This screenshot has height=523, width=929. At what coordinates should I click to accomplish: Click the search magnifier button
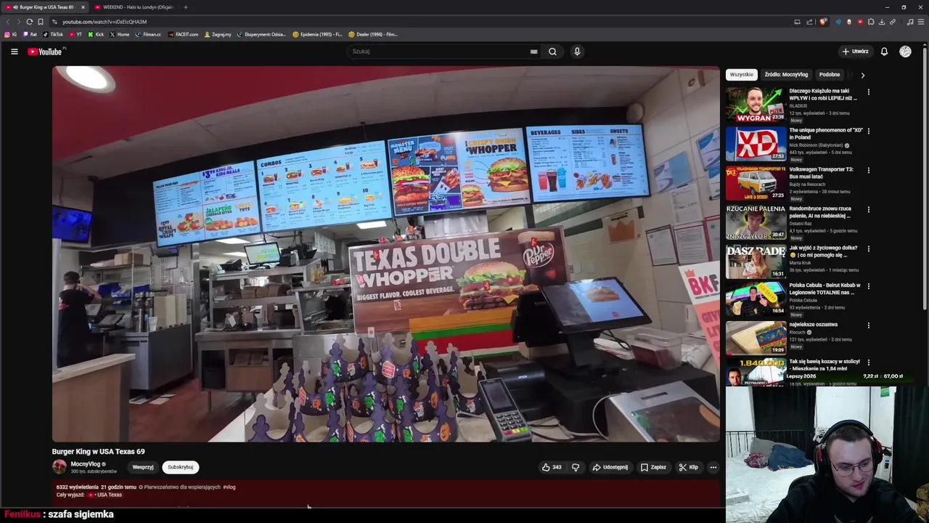552,52
